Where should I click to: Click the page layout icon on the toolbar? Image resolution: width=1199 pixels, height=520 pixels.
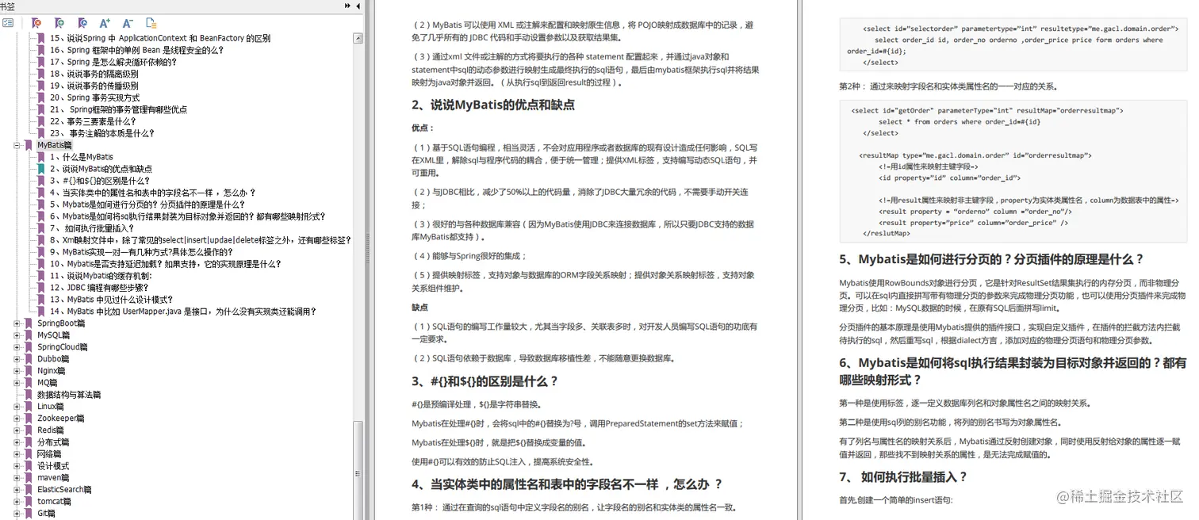click(151, 23)
